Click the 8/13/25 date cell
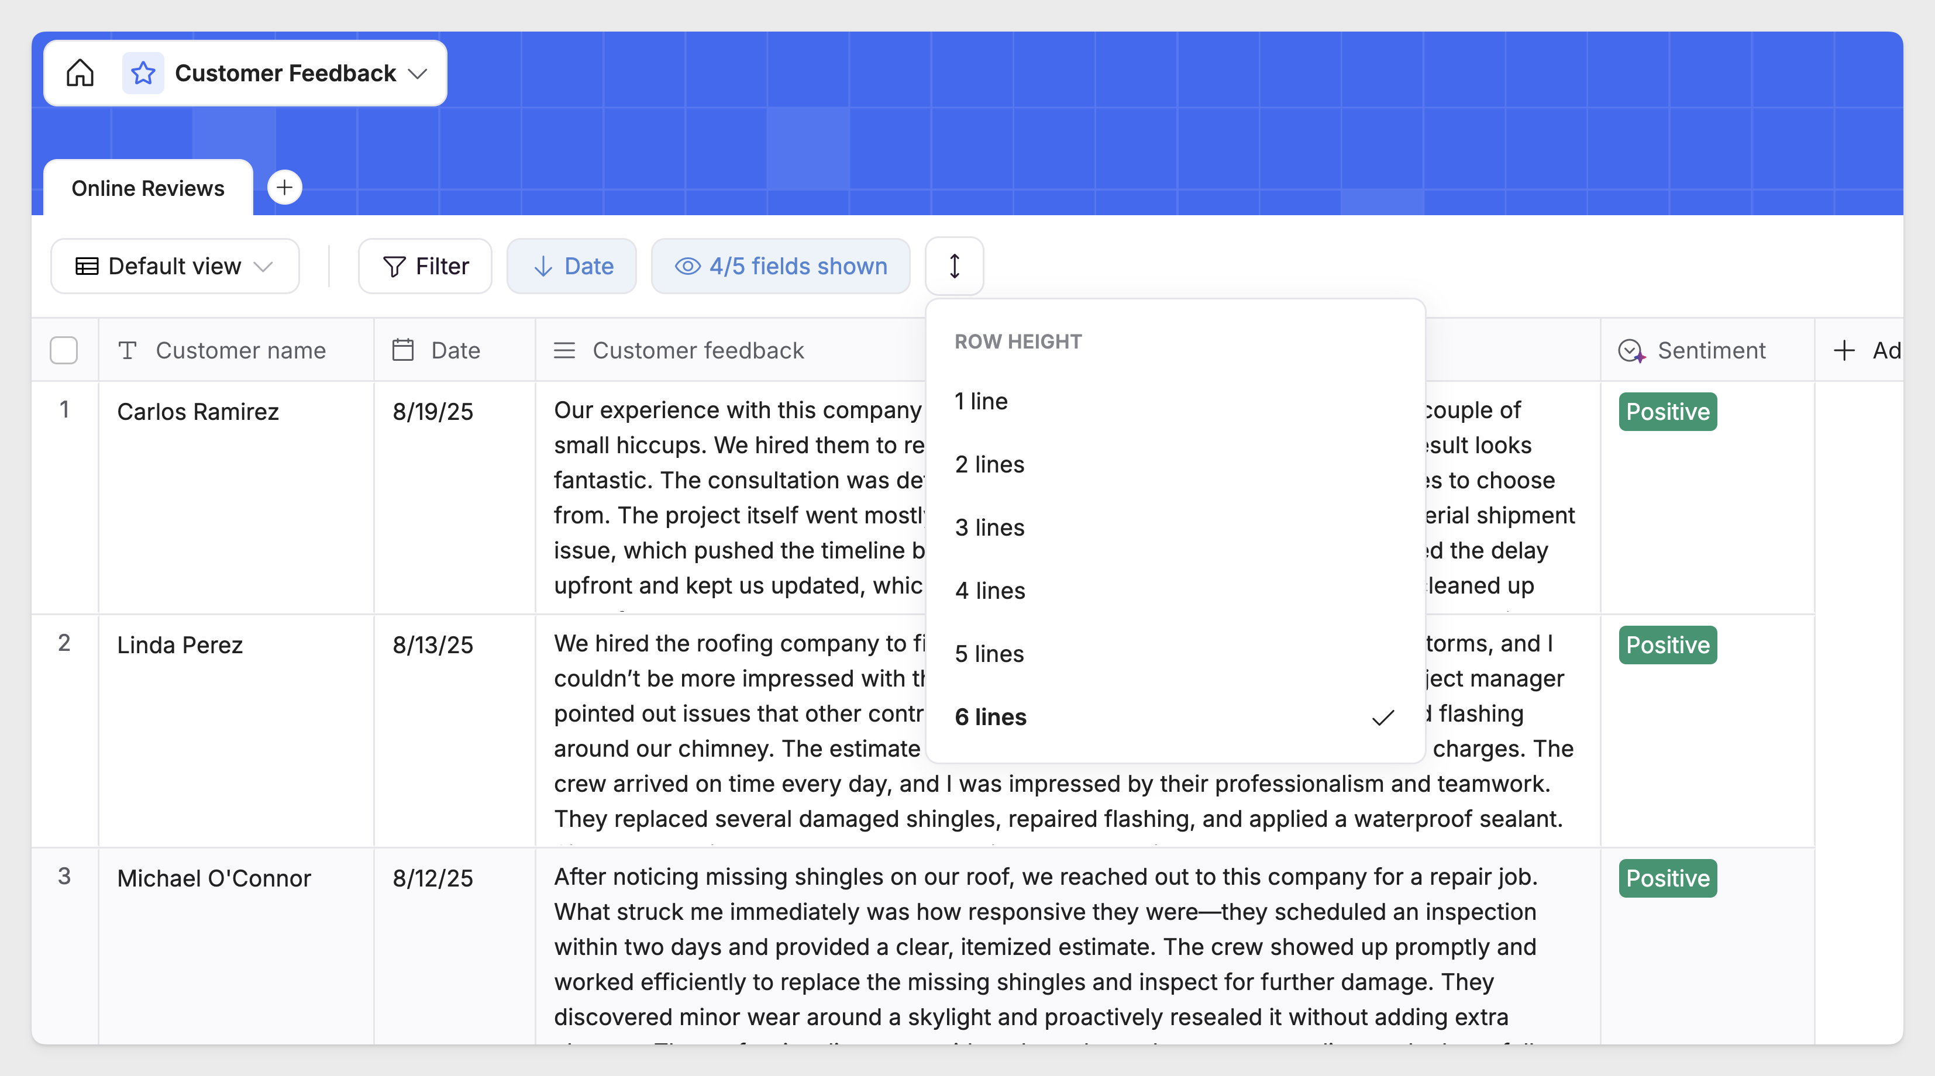1935x1076 pixels. [x=455, y=730]
